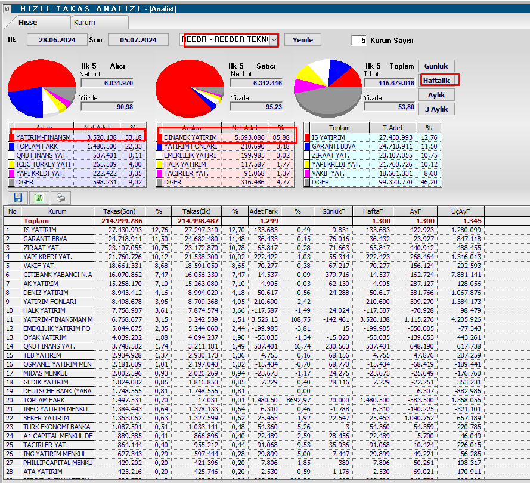530x483 pixels.
Task: Click the Ilk 5 Alıcı pie chart
Action: (42, 88)
